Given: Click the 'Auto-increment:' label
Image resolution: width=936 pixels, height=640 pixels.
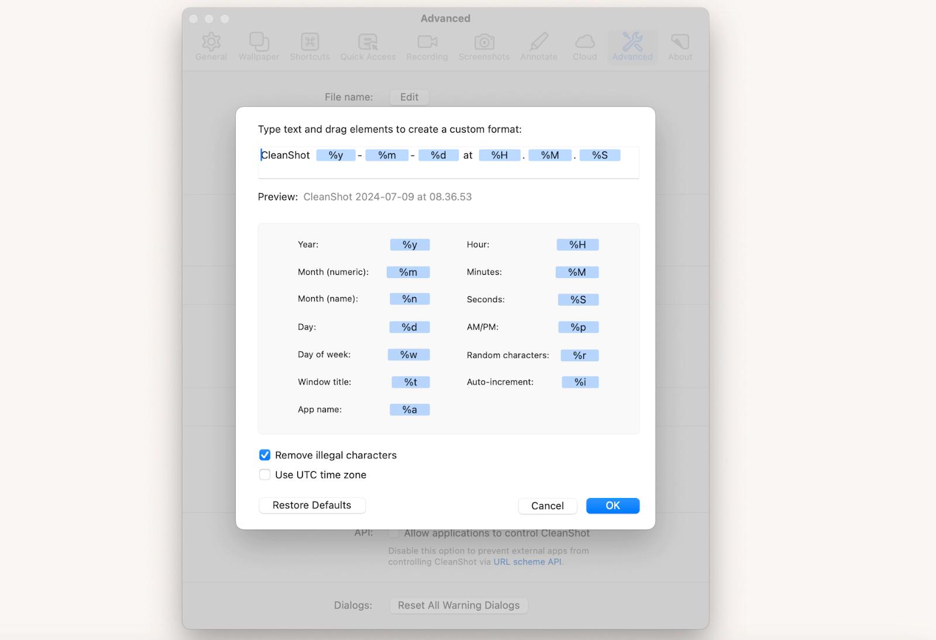Looking at the screenshot, I should click(500, 382).
